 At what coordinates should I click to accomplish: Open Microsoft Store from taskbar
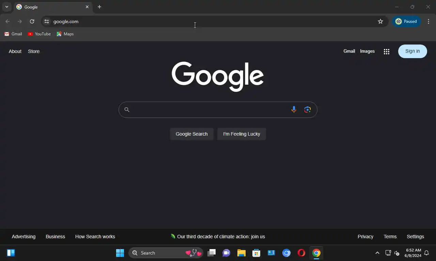click(256, 253)
